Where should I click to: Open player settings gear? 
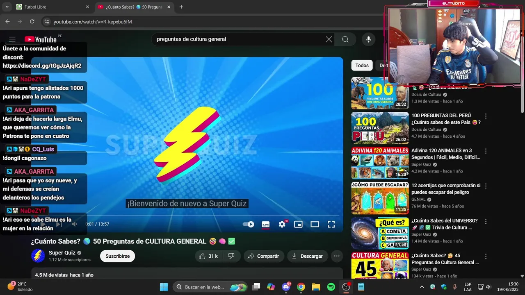click(x=282, y=224)
